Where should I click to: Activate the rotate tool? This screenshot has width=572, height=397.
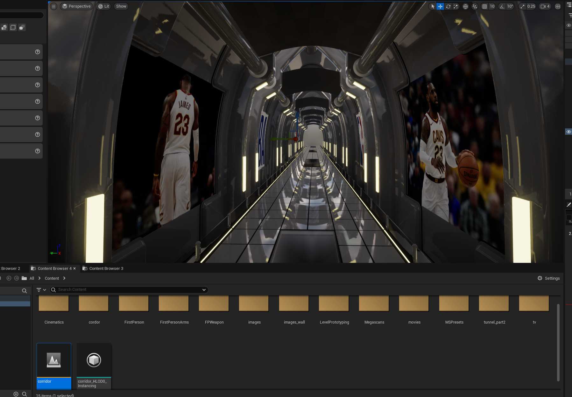coord(448,6)
